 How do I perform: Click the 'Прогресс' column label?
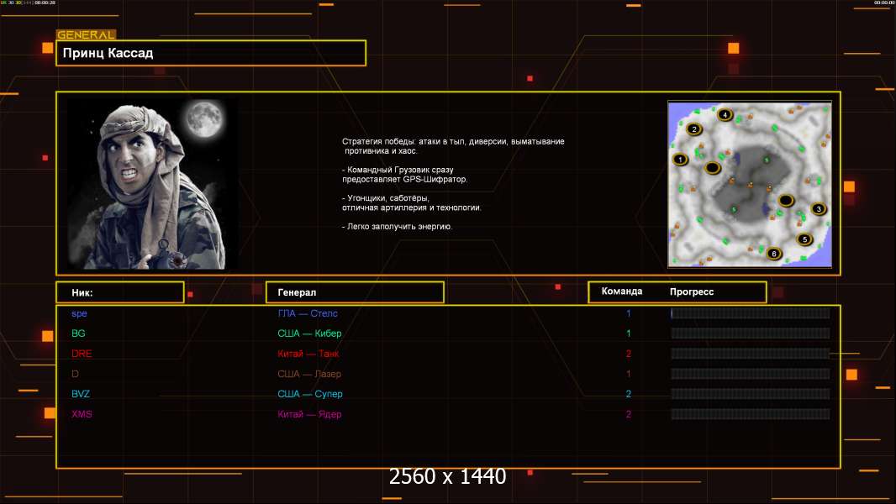692,291
